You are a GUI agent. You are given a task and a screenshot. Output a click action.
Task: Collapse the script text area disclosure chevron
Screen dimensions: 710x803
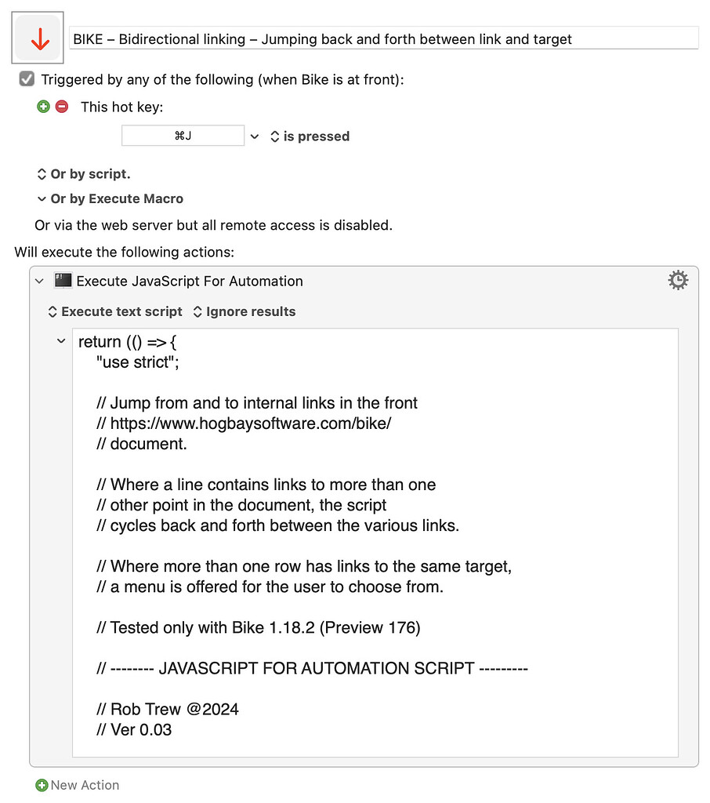[61, 341]
